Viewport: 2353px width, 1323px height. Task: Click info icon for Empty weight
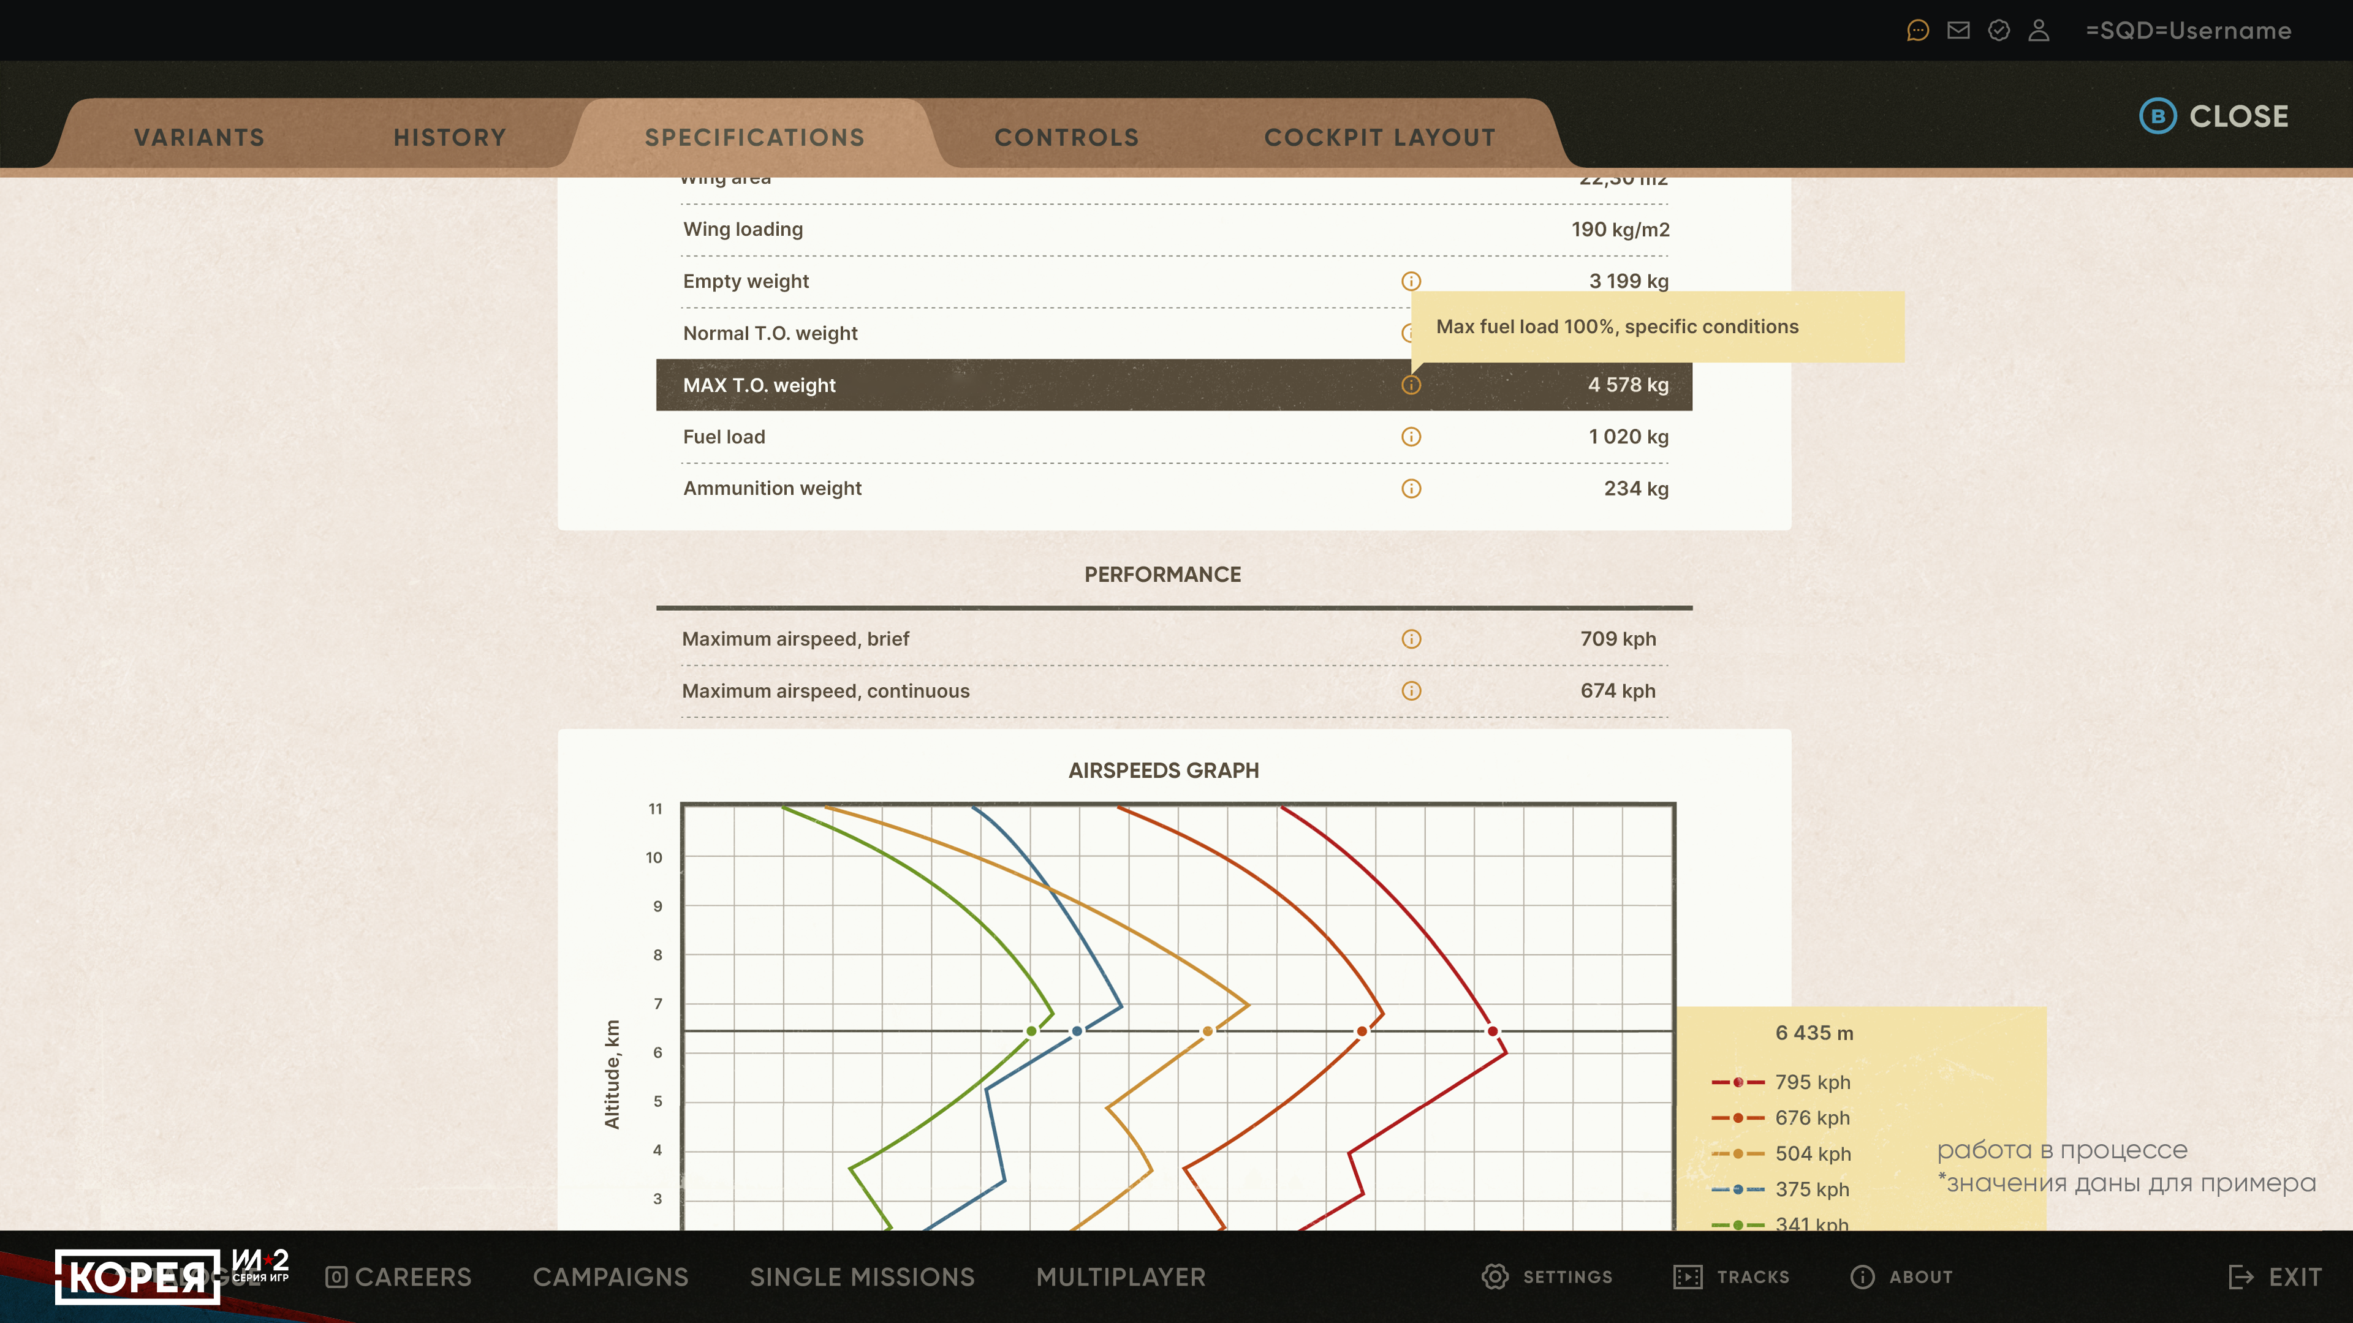coord(1411,281)
